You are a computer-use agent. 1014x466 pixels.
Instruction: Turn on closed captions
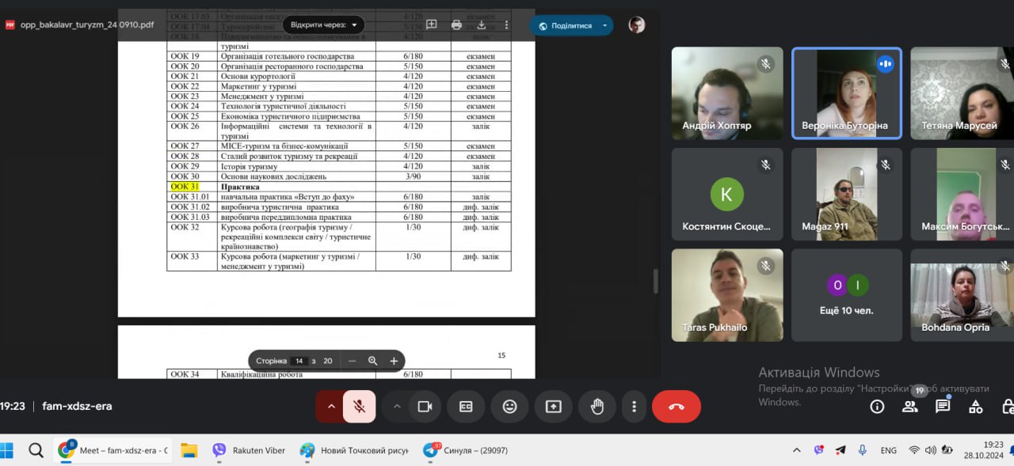(466, 407)
